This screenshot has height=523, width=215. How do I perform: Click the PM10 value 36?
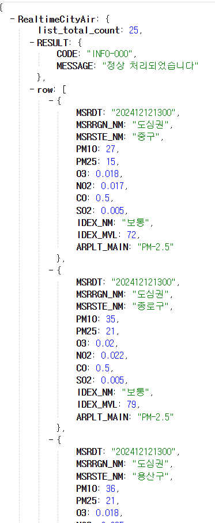[110, 488]
